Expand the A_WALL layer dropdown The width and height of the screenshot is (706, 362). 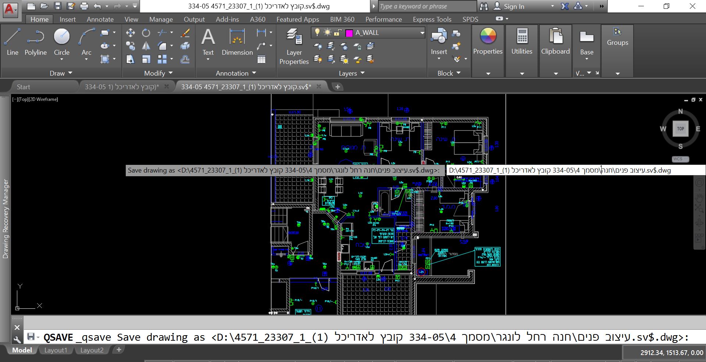tap(422, 33)
